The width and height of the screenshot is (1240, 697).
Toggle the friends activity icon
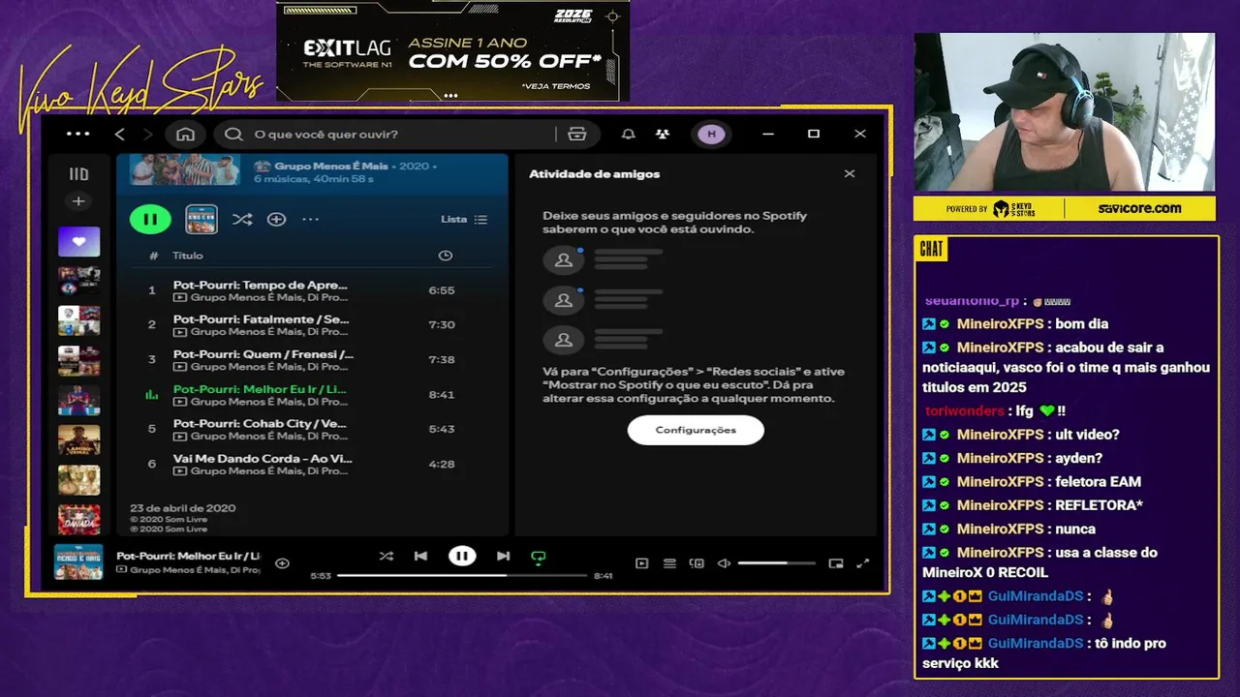(x=663, y=134)
